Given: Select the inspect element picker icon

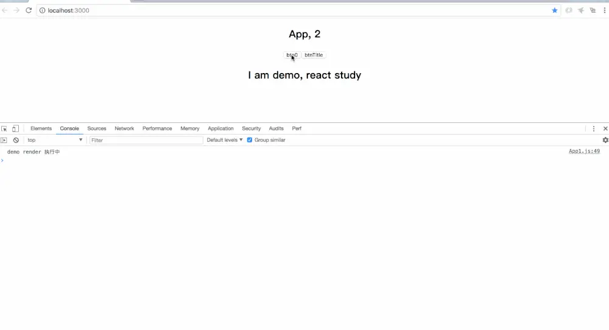Looking at the screenshot, I should point(4,128).
